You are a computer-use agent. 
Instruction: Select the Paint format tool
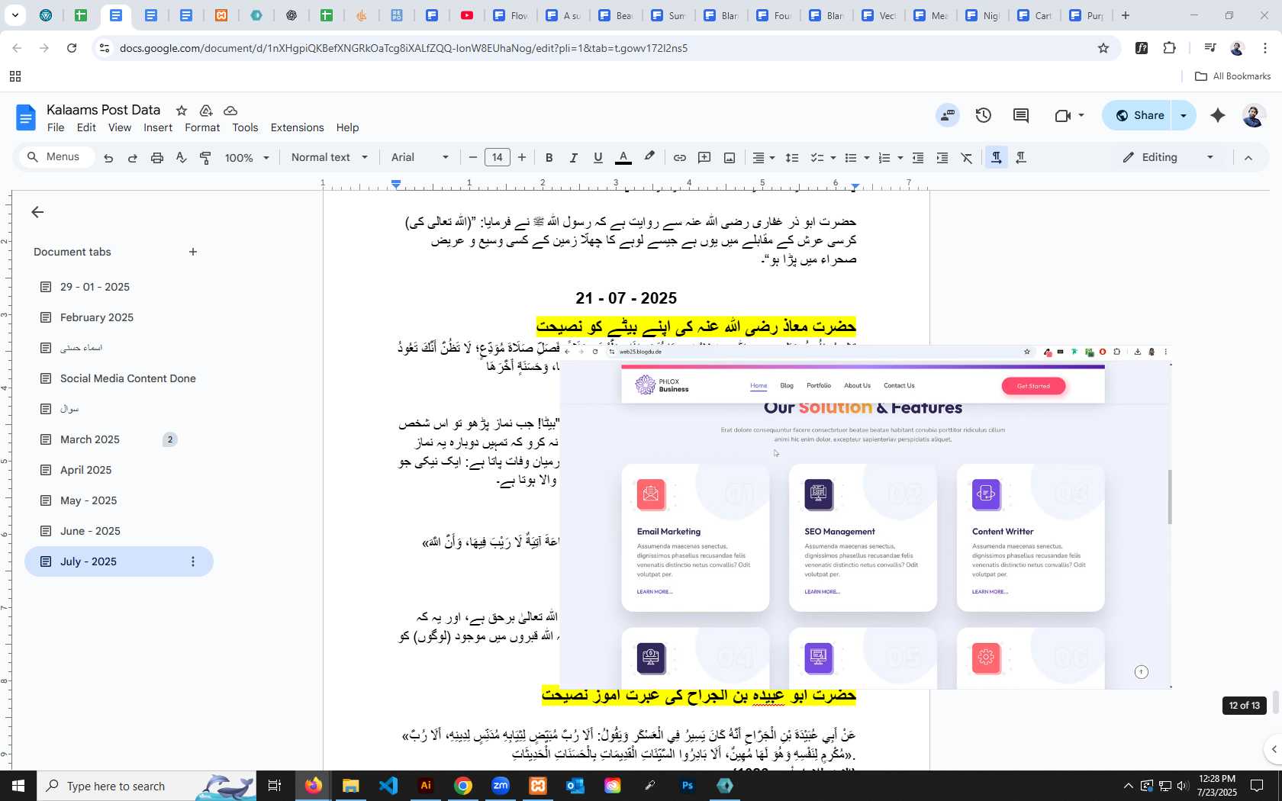[x=205, y=158]
